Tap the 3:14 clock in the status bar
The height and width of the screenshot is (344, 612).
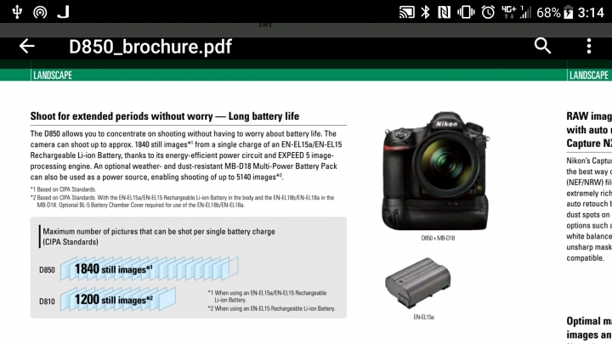591,13
